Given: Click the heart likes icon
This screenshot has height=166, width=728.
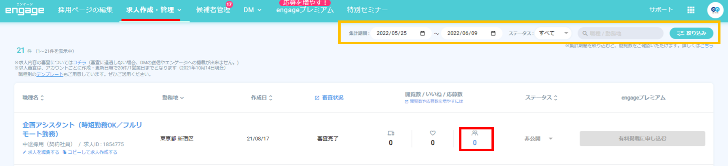Looking at the screenshot, I should [433, 133].
